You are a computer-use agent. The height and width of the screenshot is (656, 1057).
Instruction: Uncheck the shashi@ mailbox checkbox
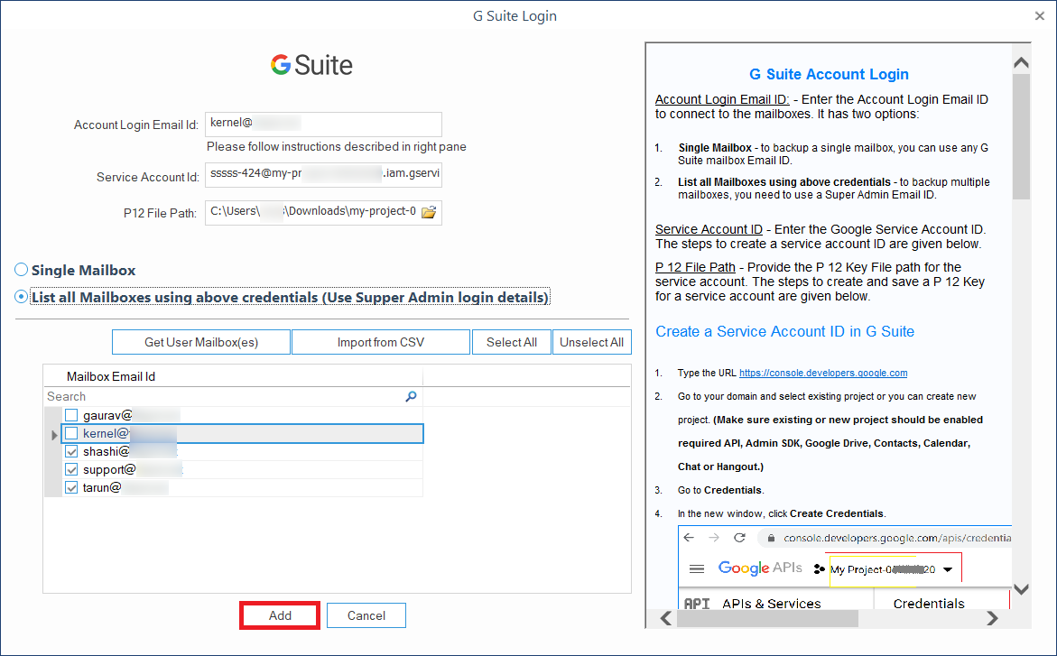[x=71, y=452]
